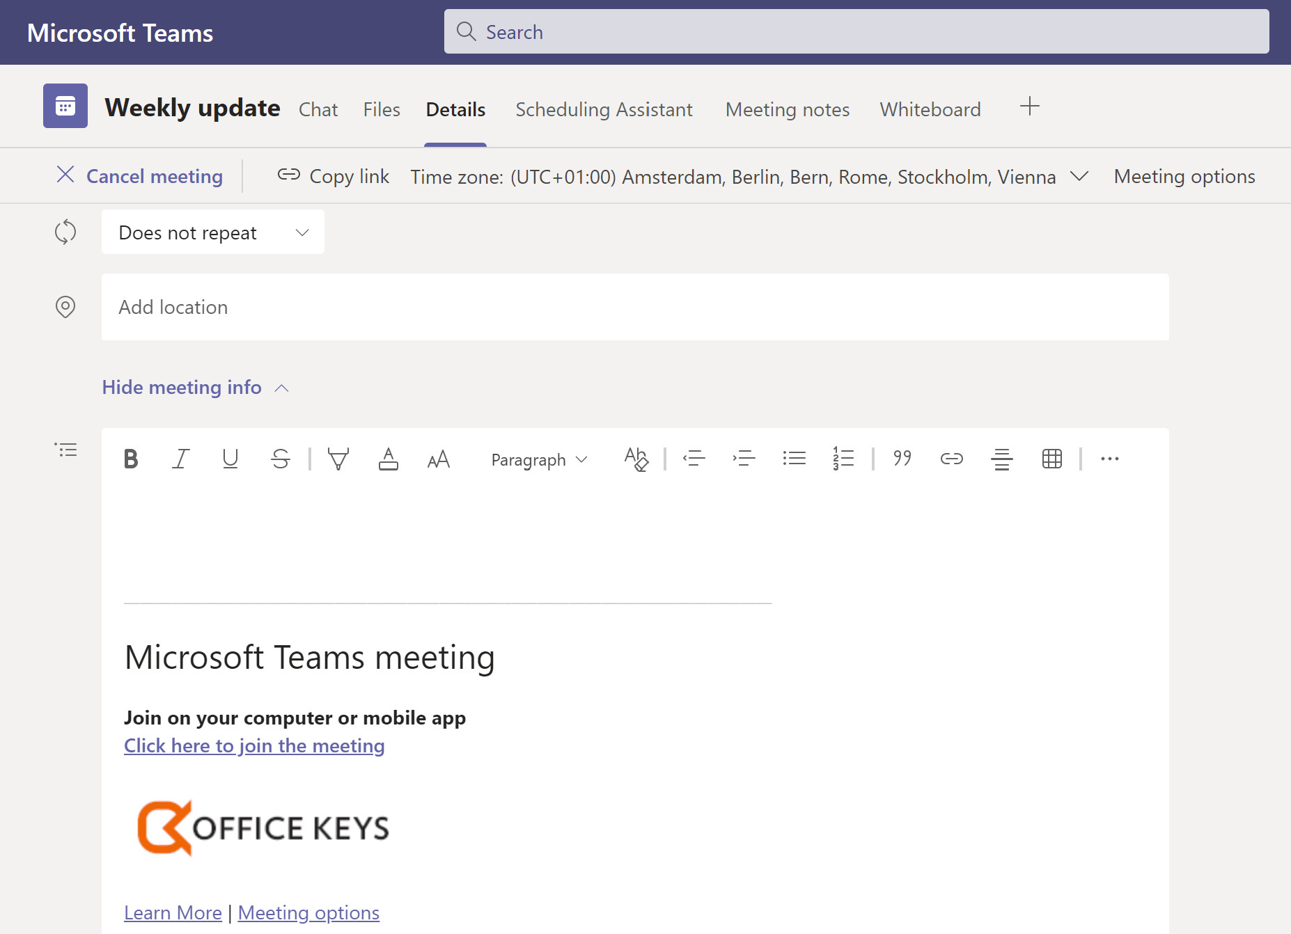Open the Paragraph style dropdown
This screenshot has width=1291, height=934.
(540, 459)
